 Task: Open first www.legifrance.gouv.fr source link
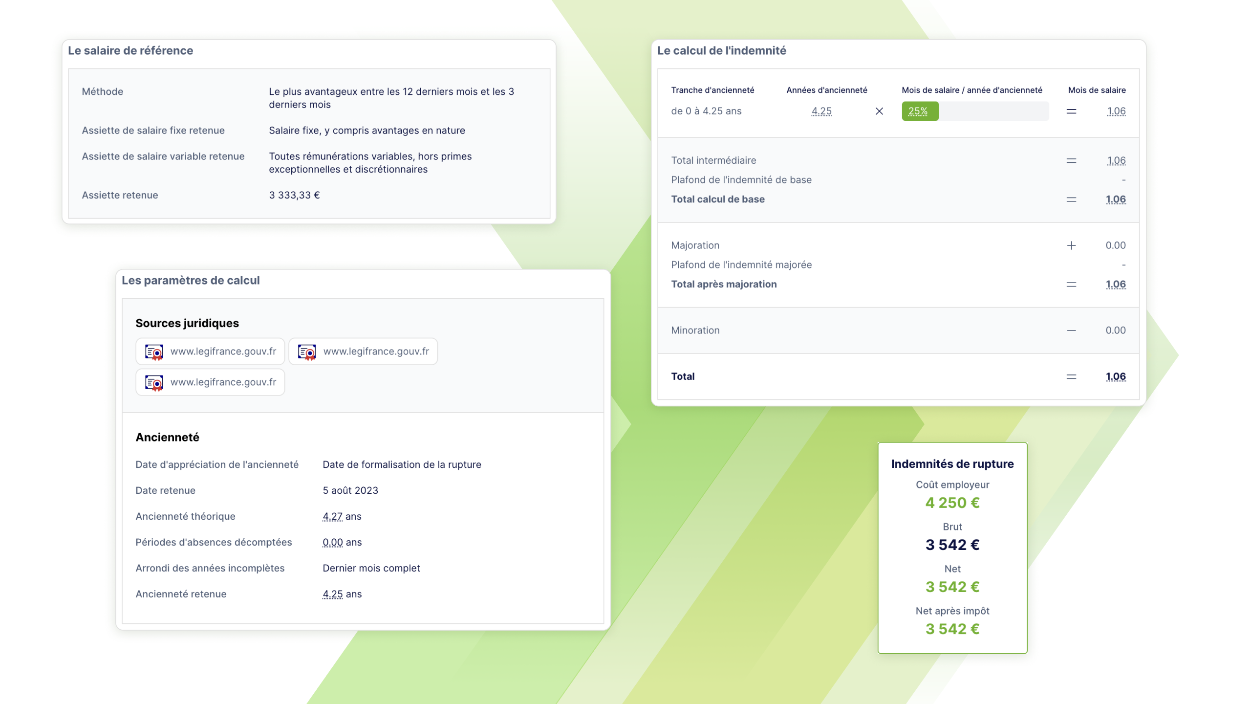223,352
